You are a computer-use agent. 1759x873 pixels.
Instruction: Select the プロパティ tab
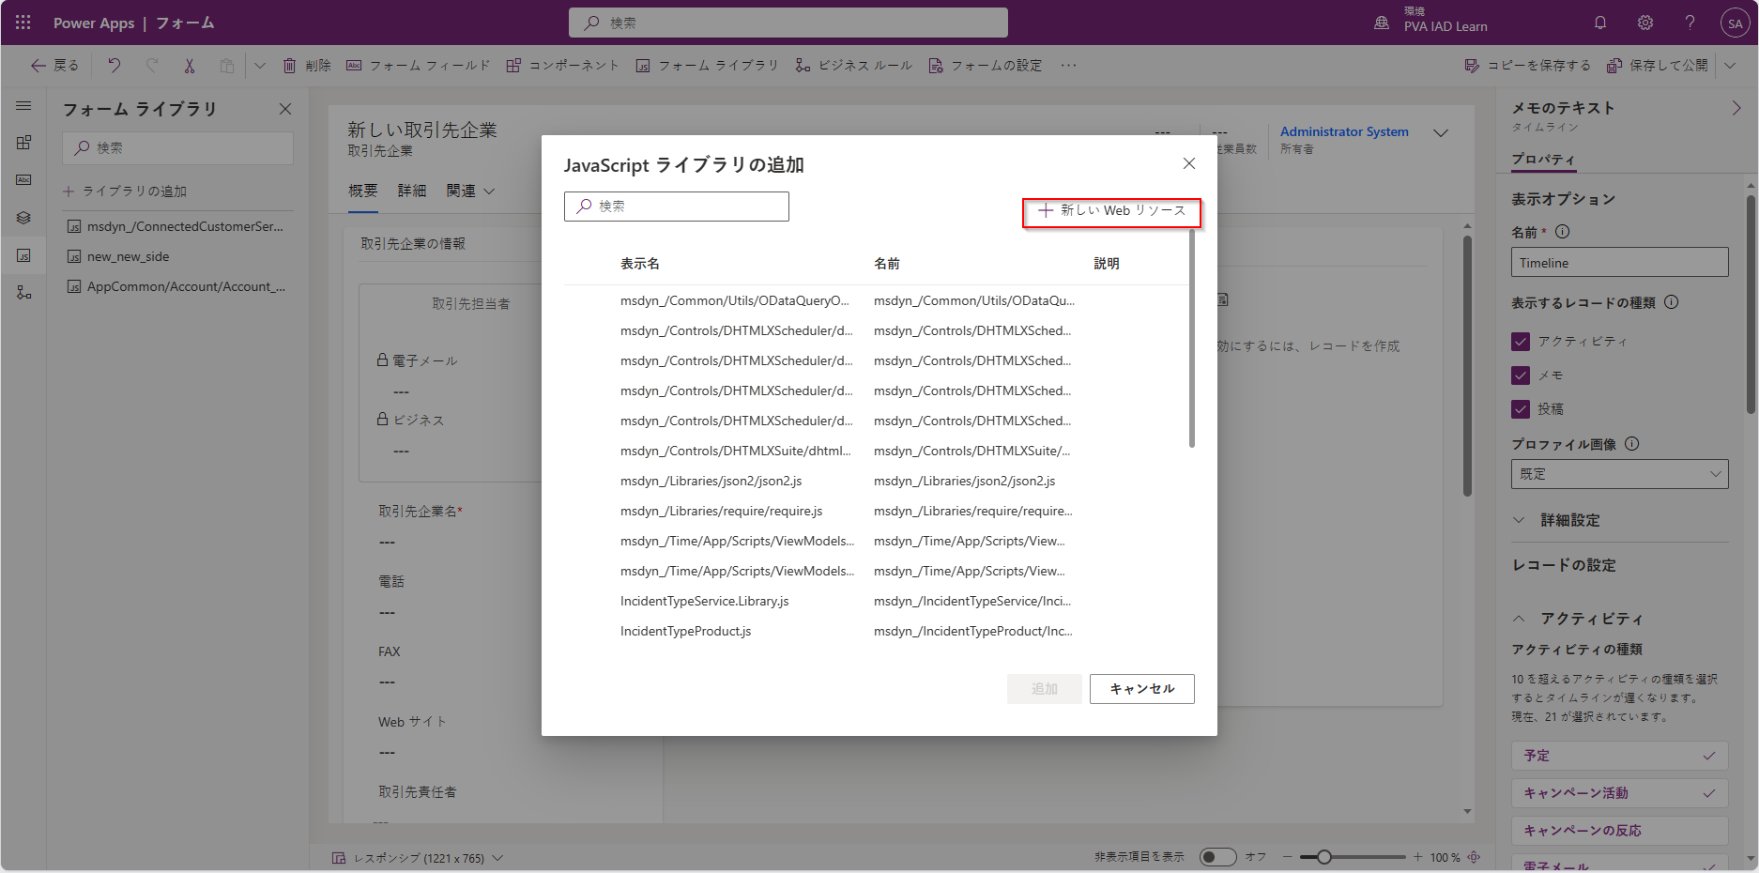point(1544,160)
